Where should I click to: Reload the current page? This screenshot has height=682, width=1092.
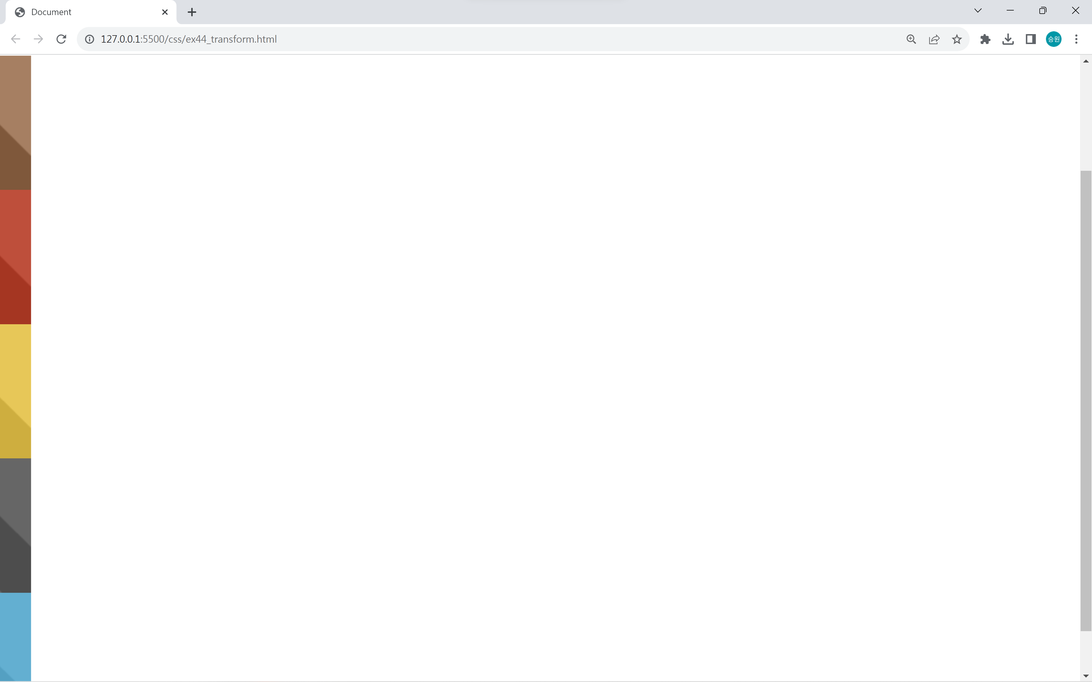pyautogui.click(x=61, y=39)
